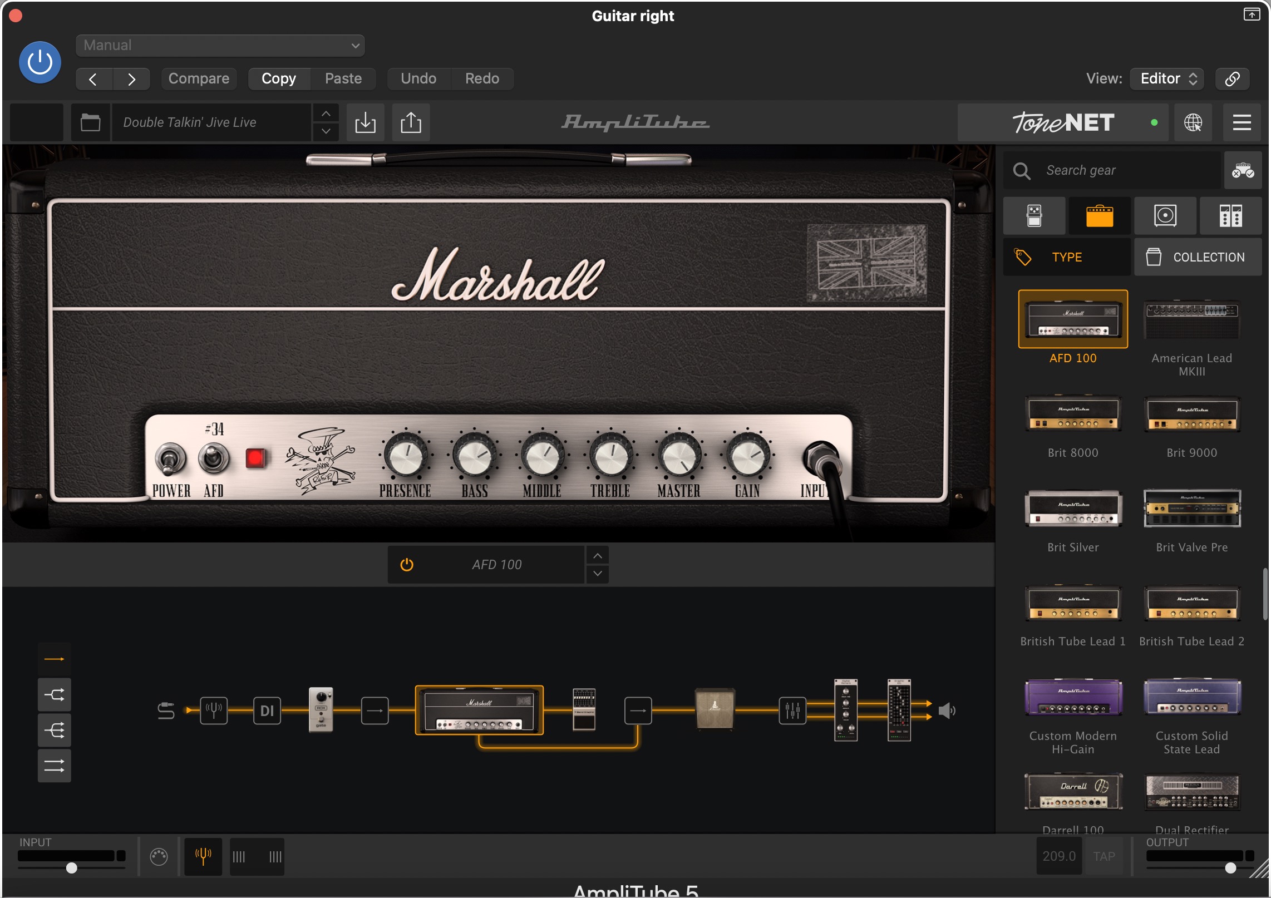Switch to next amp model with down chevron
This screenshot has height=898, width=1271.
click(597, 574)
